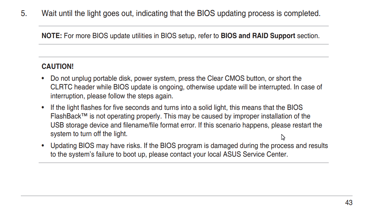
Task: Click the second bullet point under CAUTION
Action: pyautogui.click(x=43, y=107)
